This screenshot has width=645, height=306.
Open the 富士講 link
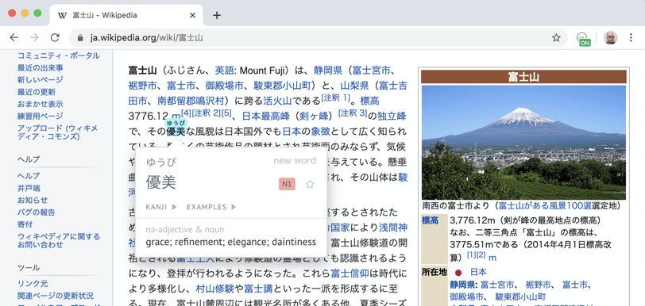pos(258,289)
